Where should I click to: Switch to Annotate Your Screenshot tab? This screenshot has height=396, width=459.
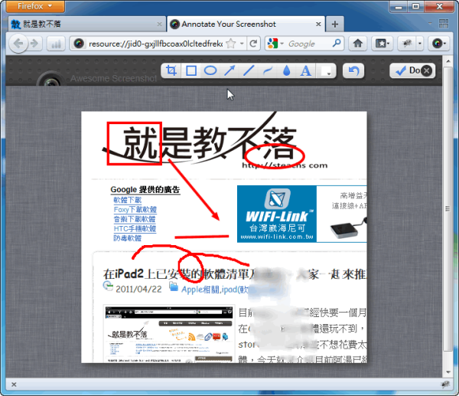[246, 24]
